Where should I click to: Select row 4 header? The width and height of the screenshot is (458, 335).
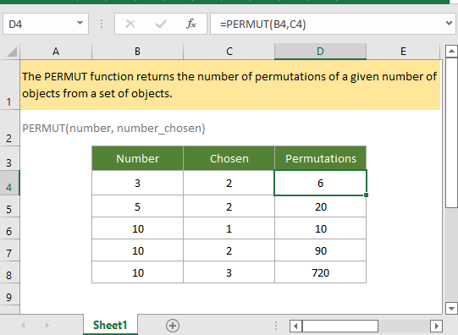[9, 183]
